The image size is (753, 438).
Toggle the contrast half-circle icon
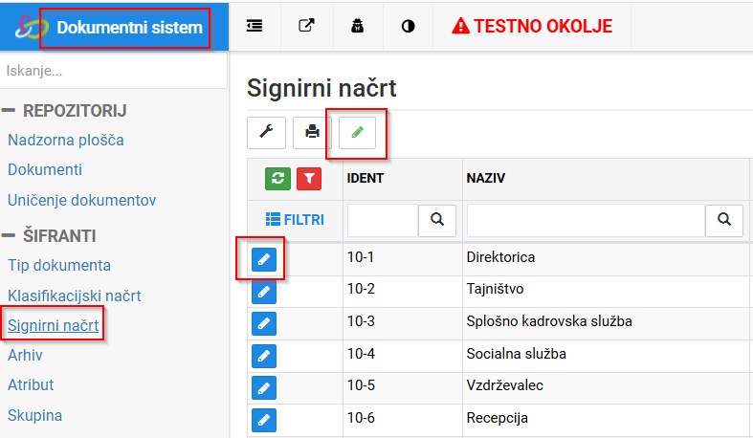tap(408, 26)
